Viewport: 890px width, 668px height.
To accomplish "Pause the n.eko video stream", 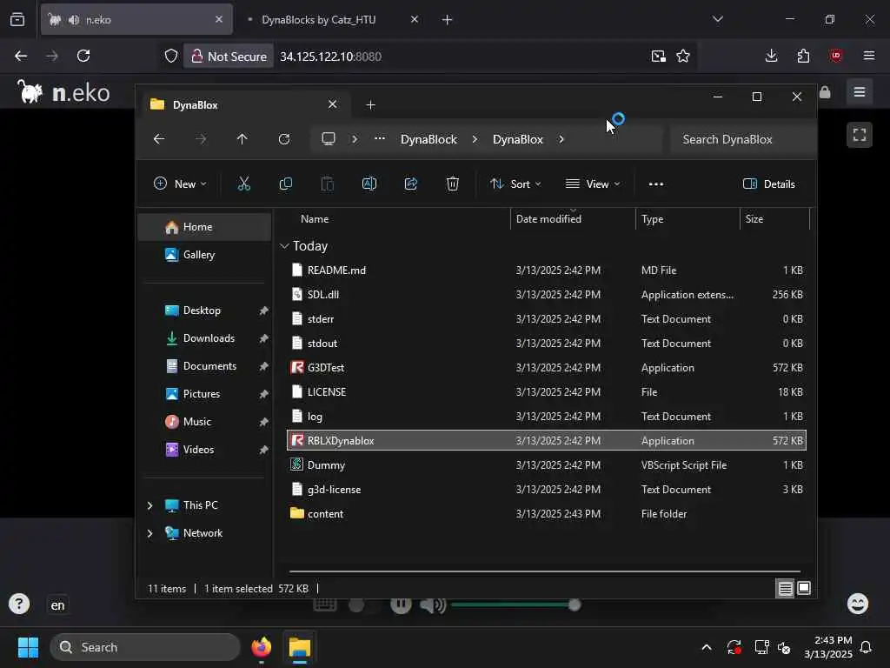I will click(x=401, y=605).
